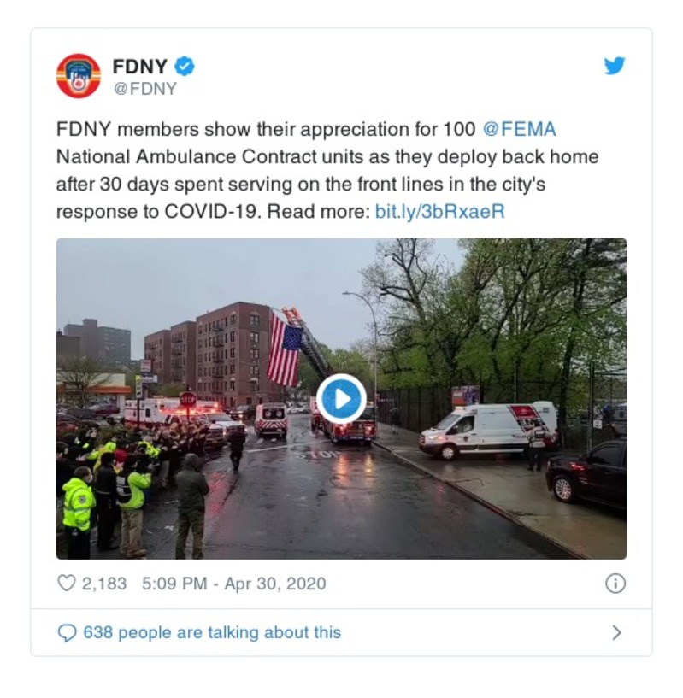This screenshot has height=698, width=683.
Task: Open '638 people are talking about this'
Action: 212,632
